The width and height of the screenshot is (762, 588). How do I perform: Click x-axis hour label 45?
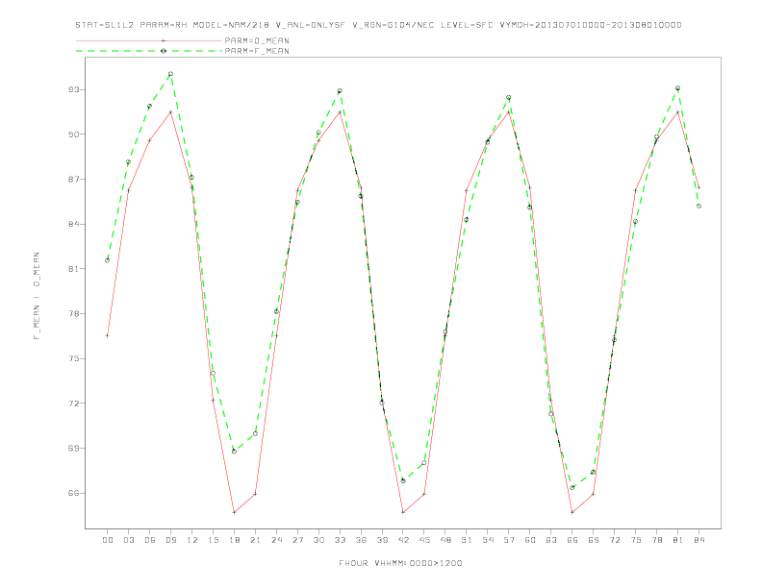pos(424,540)
